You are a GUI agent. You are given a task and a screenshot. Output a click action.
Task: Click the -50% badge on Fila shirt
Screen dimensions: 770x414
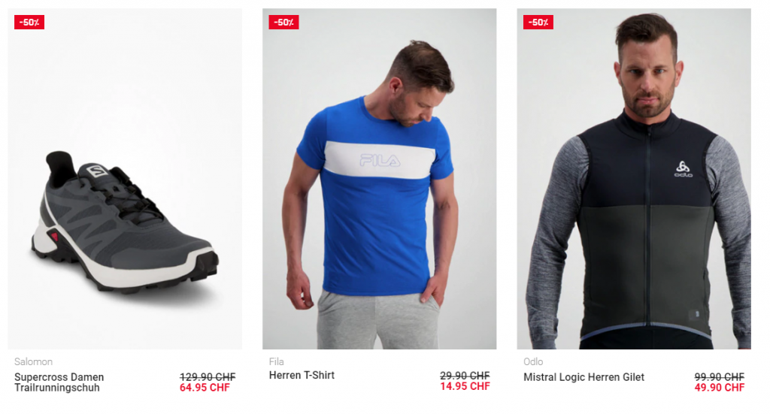(x=283, y=22)
